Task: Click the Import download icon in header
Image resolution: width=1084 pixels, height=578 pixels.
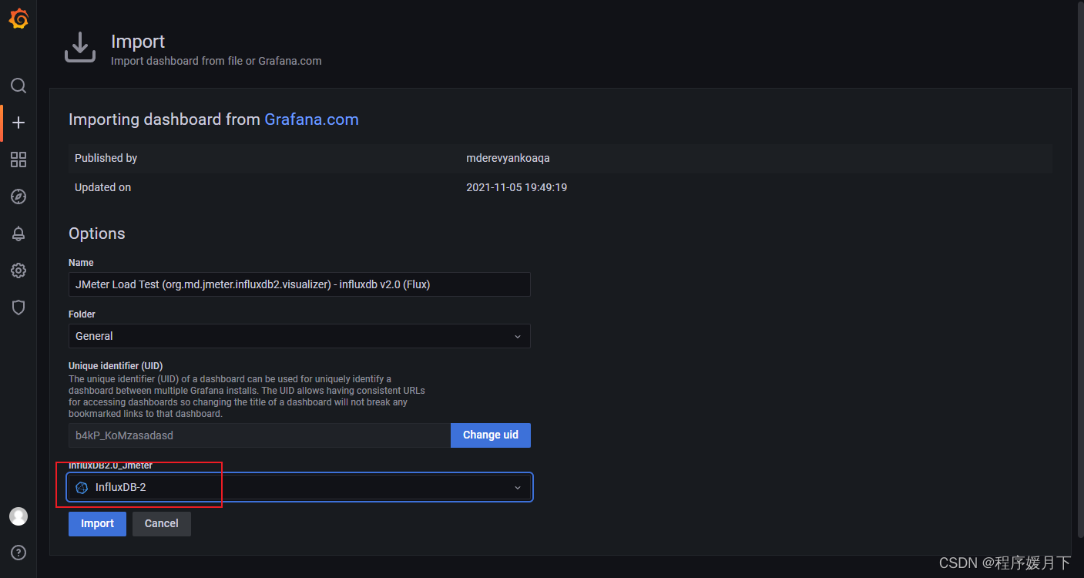Action: point(79,48)
